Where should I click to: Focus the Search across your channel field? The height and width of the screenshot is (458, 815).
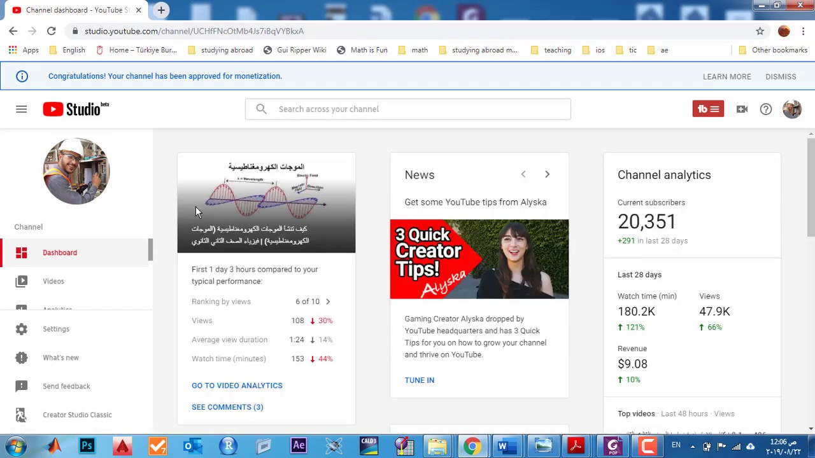click(407, 109)
